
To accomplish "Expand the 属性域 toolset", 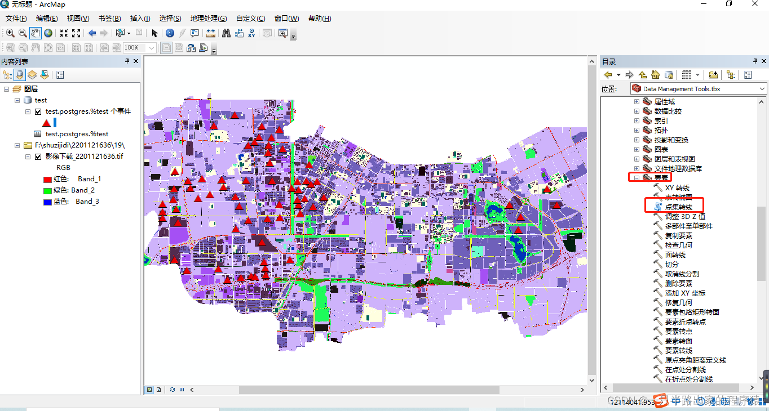I will pos(637,102).
